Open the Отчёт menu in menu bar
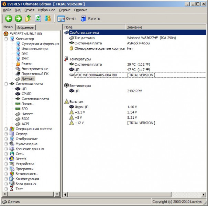Screen dimensions: 208x206 pyautogui.click(x=29, y=10)
